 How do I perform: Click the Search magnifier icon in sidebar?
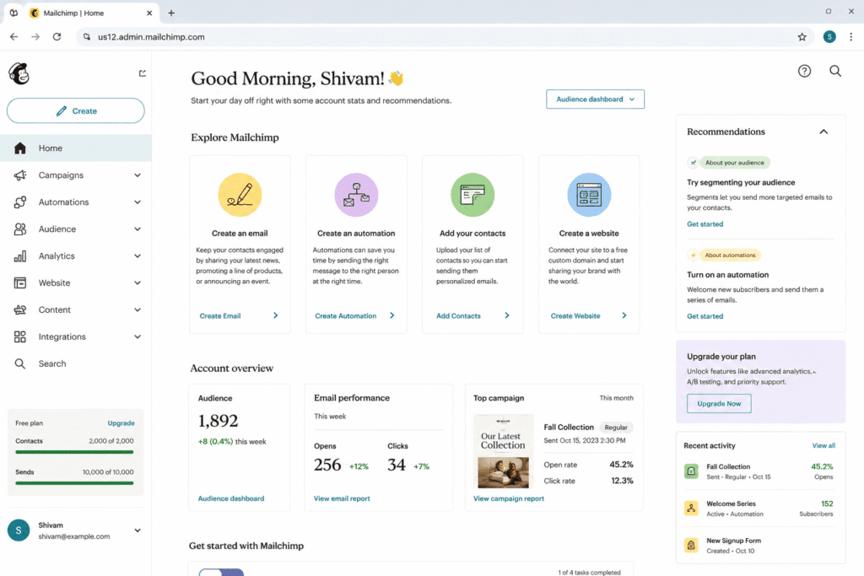pyautogui.click(x=20, y=363)
